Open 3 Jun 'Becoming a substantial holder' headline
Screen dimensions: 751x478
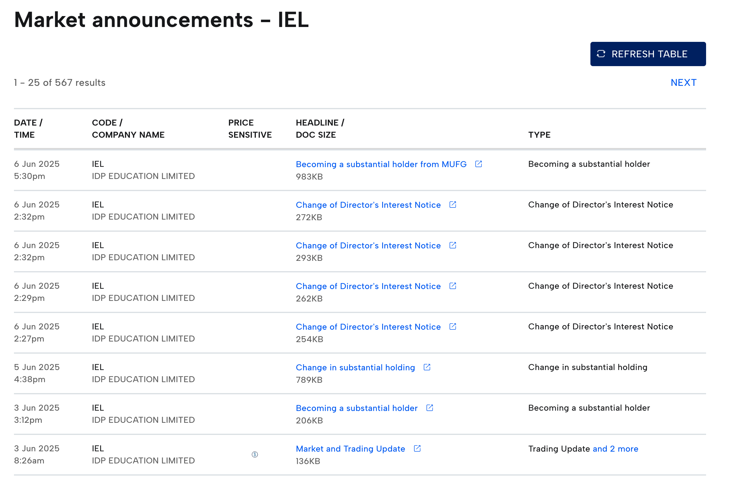coord(356,408)
